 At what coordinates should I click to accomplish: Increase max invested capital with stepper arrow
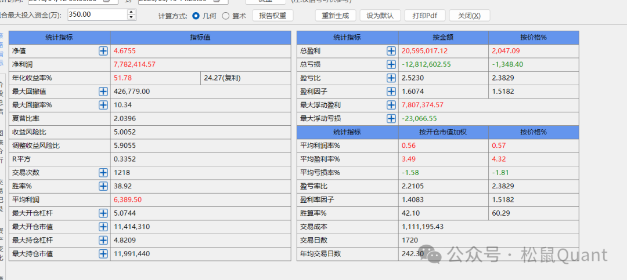[131, 12]
